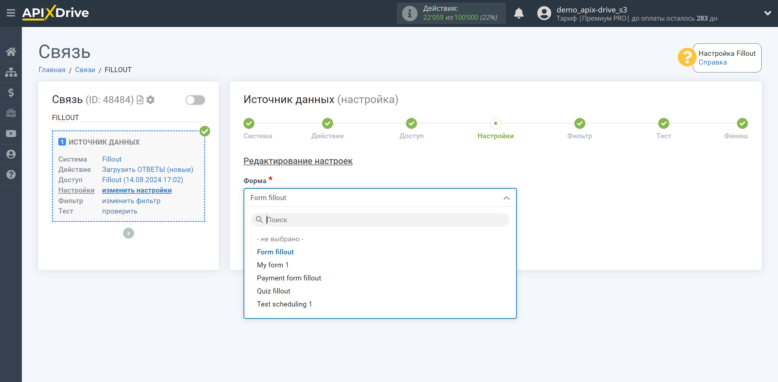Click 'Загрузить ОТВЕТЫ (новые)' link
The height and width of the screenshot is (382, 778).
(148, 169)
